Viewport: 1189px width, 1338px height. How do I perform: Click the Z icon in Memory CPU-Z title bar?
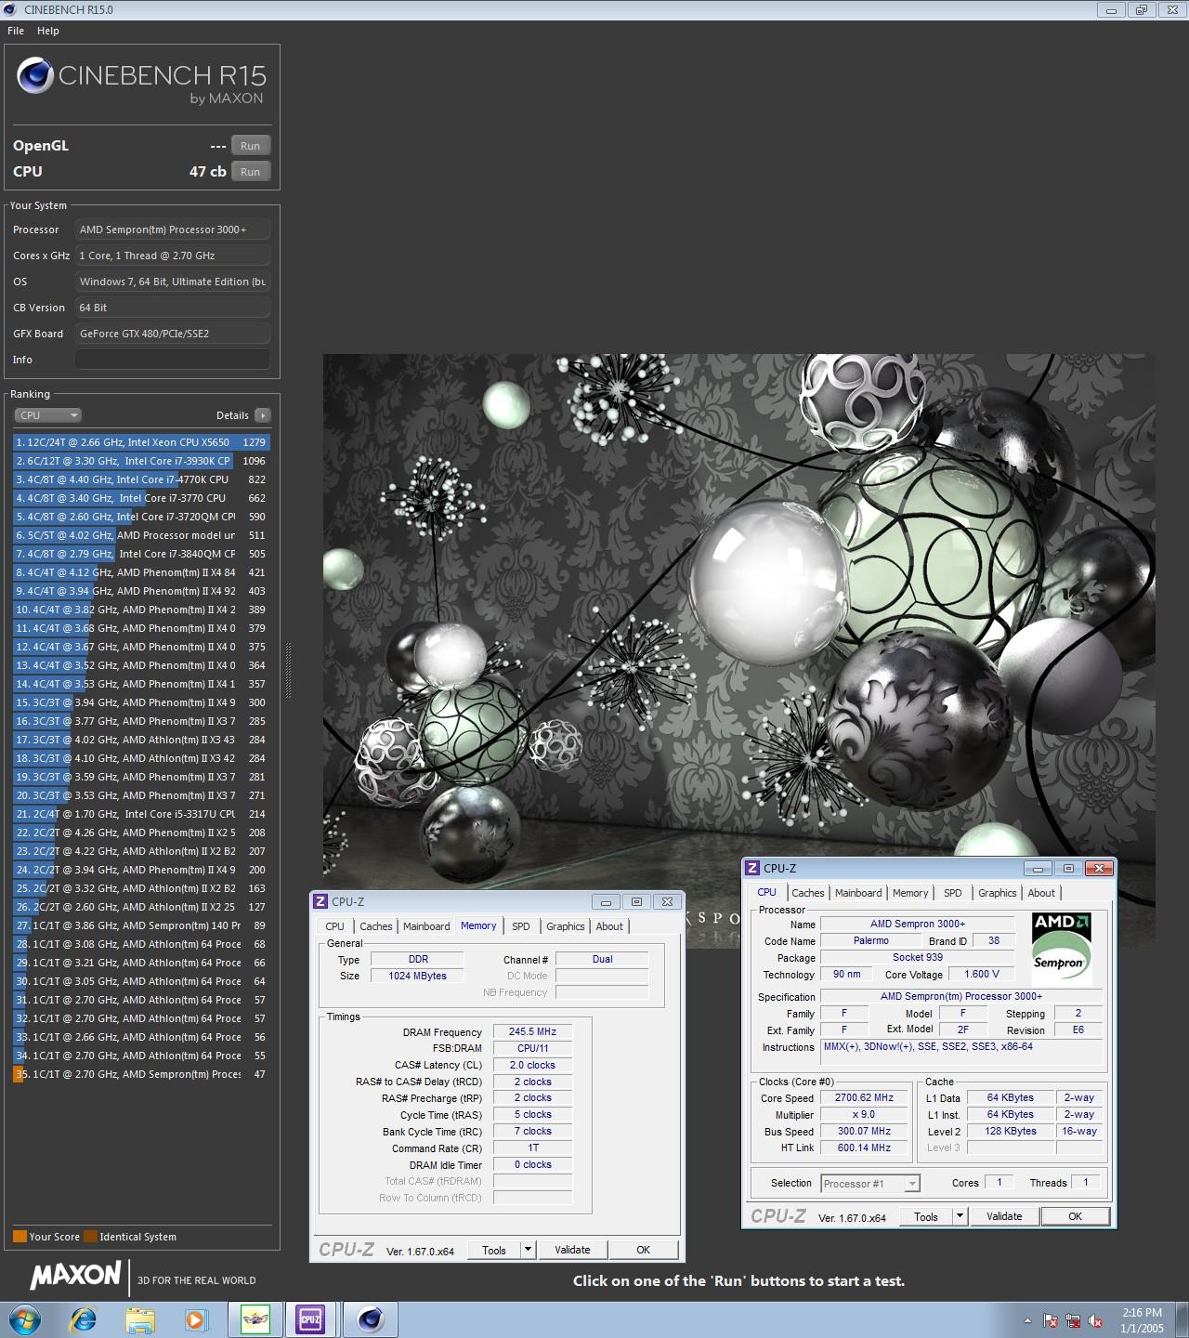pyautogui.click(x=320, y=901)
